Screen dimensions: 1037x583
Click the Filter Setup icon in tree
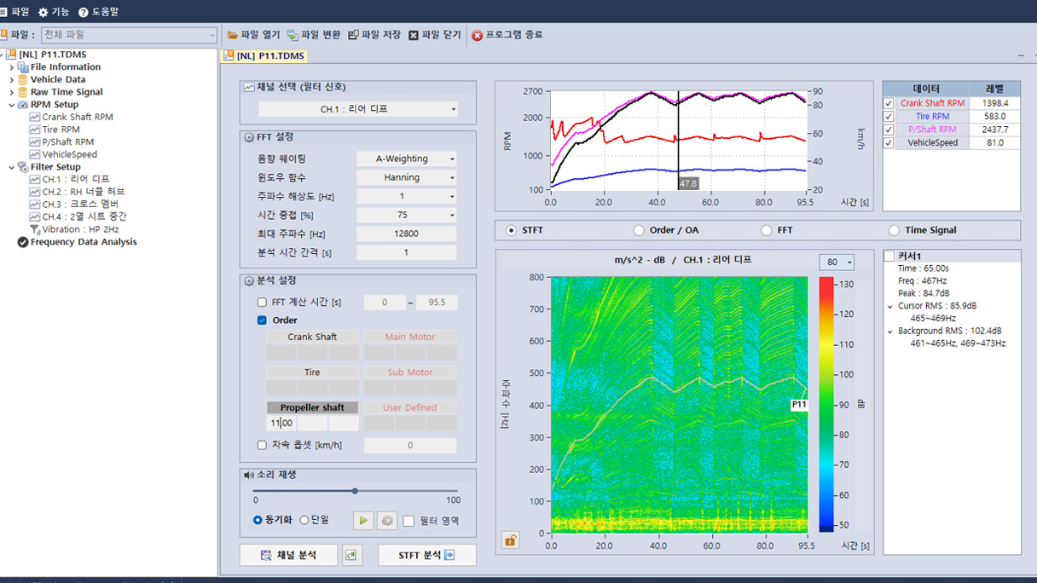click(23, 167)
